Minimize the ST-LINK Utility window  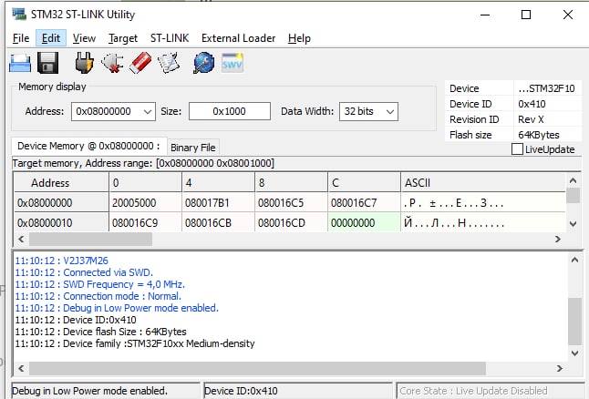pyautogui.click(x=485, y=15)
